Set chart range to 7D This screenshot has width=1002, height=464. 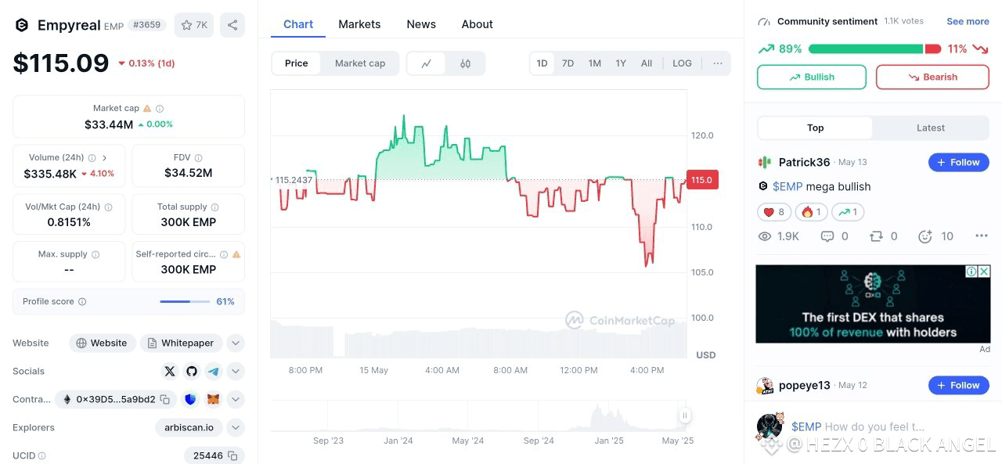[568, 63]
